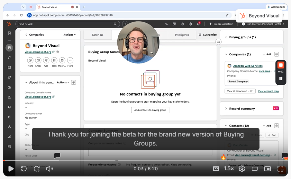Seek on the video progress bar
Image resolution: width=291 pixels, height=179 pixels.
click(x=145, y=160)
